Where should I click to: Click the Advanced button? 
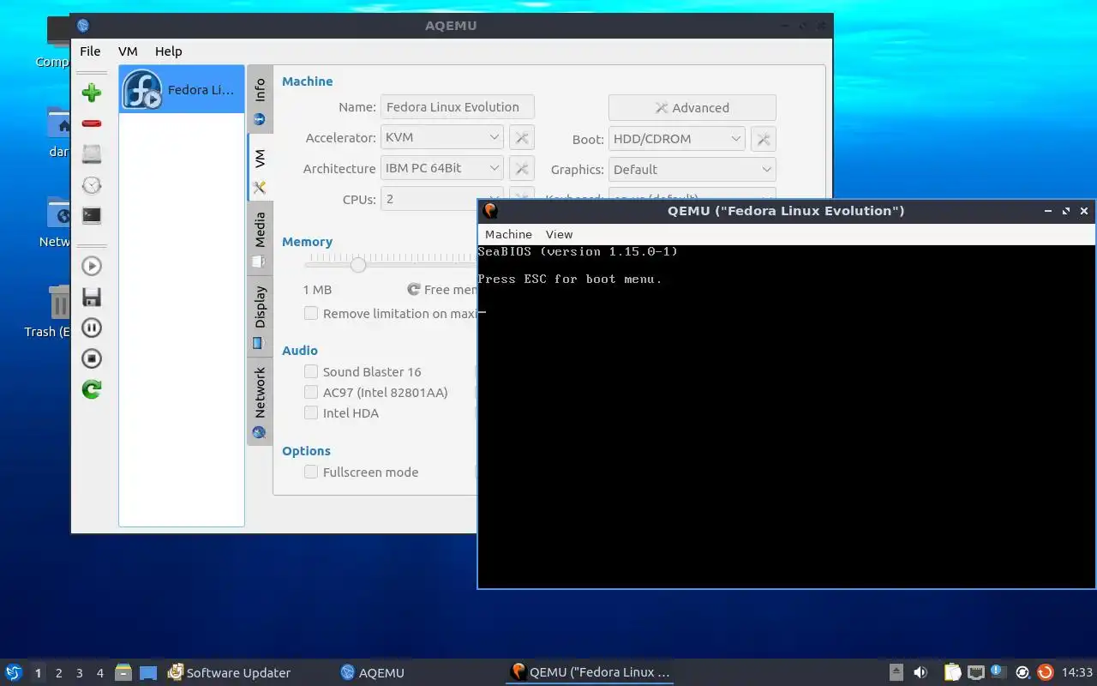[x=692, y=108]
